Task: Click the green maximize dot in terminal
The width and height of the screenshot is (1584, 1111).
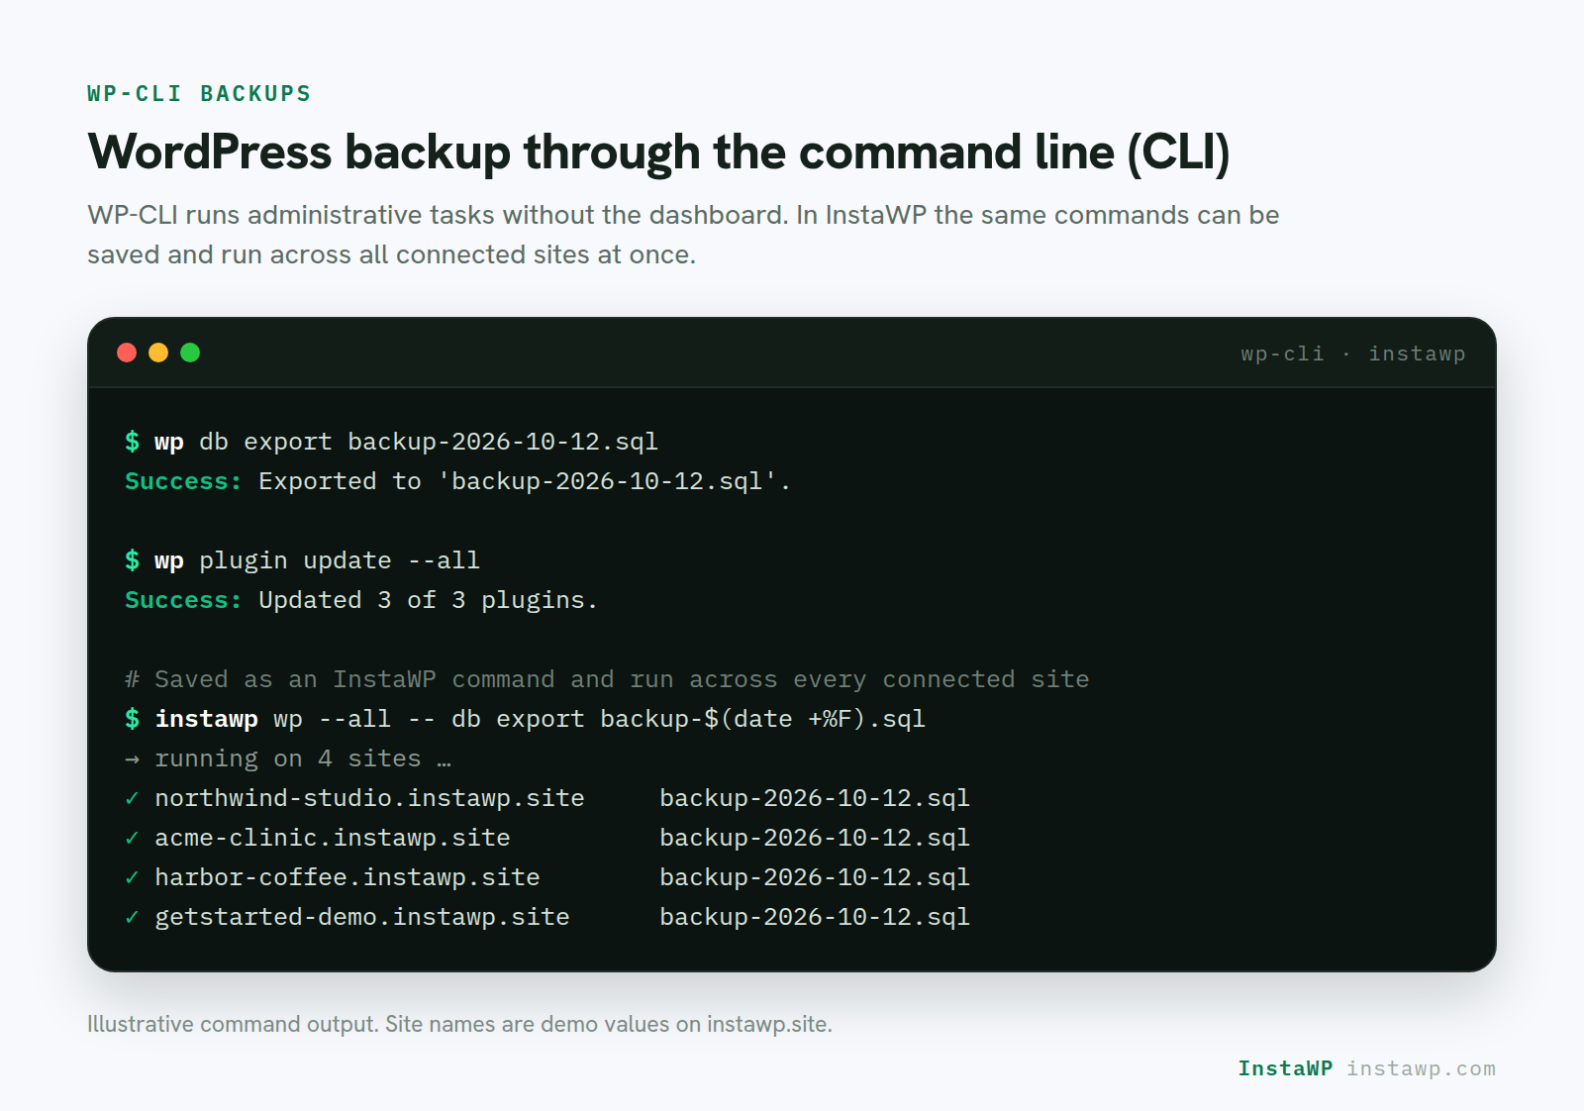Action: pos(190,353)
